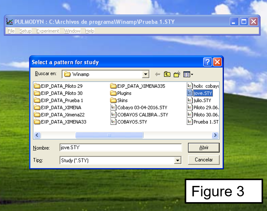Click the Cancelar button

204,160
